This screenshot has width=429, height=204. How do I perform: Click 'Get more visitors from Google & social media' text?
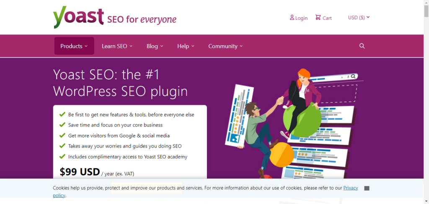coord(119,135)
